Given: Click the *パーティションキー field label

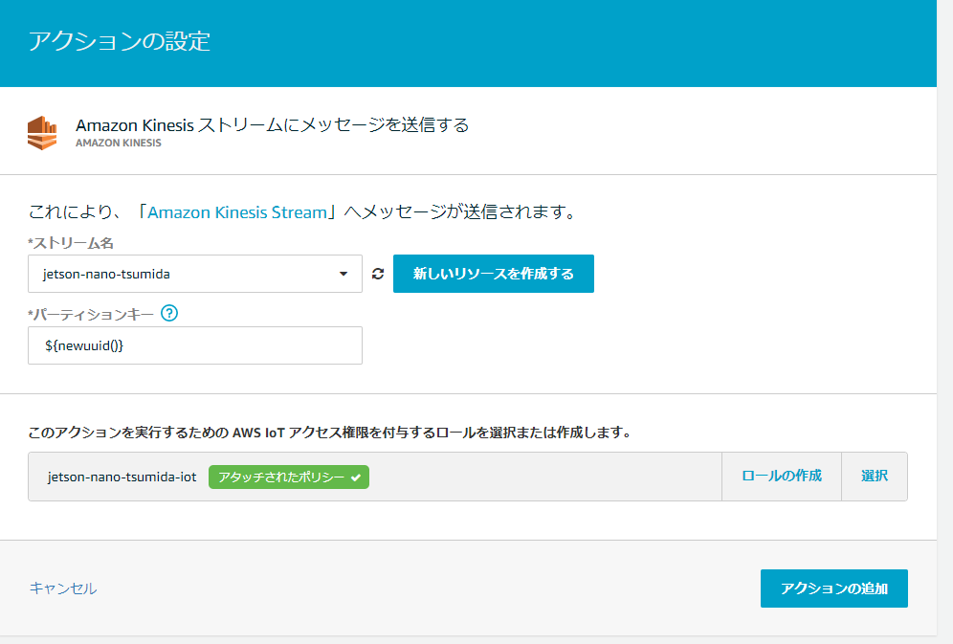Looking at the screenshot, I should (91, 314).
